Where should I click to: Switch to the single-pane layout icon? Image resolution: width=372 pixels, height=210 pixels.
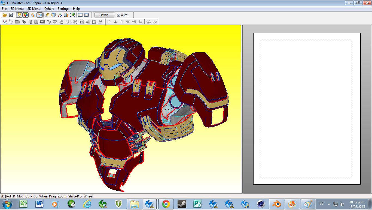[x=87, y=15]
